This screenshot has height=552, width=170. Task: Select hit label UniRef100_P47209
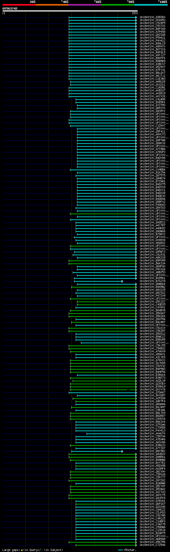tap(152, 296)
